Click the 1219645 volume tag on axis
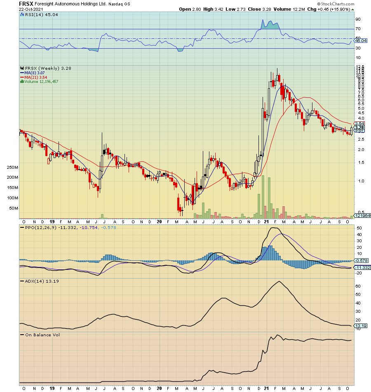 [363, 215]
